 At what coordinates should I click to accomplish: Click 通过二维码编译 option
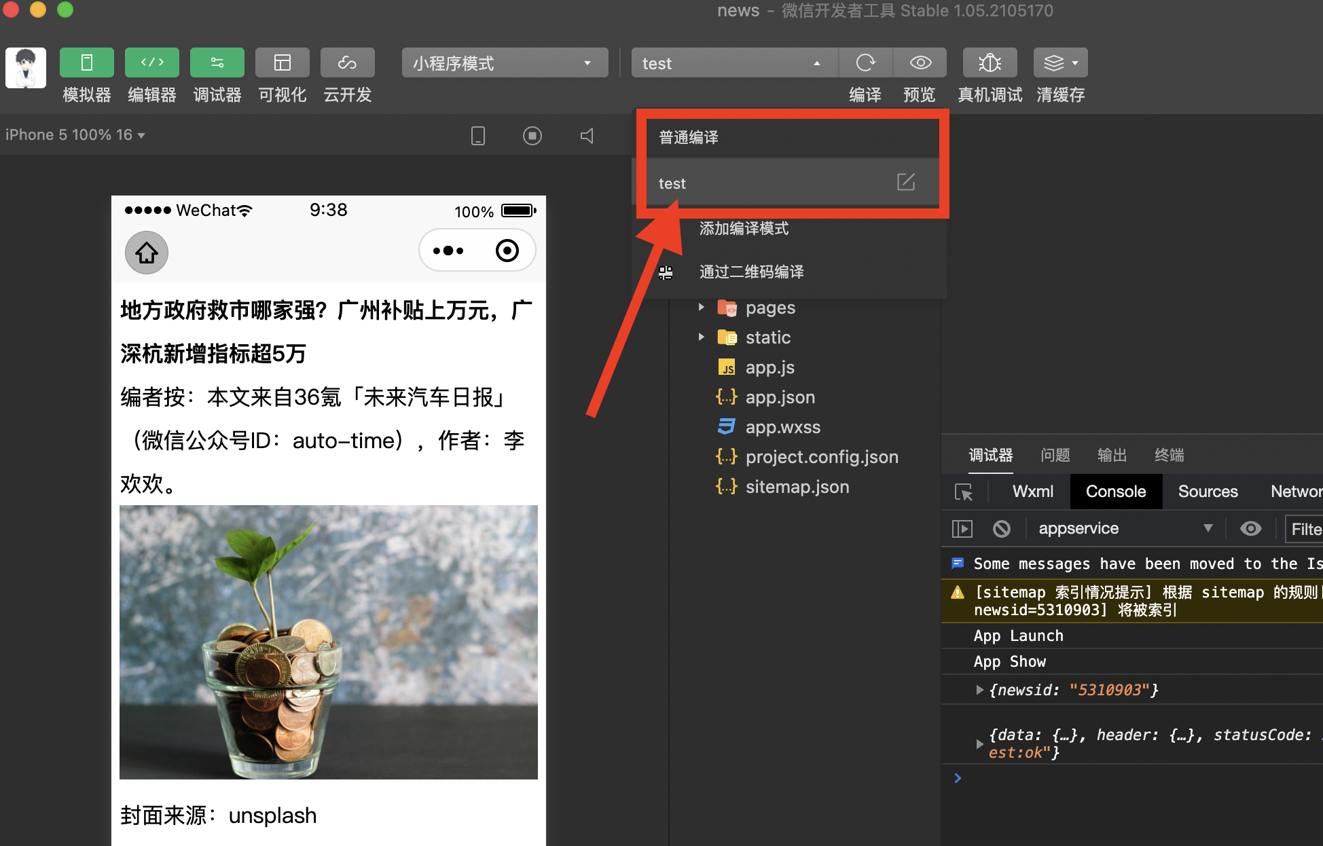click(x=751, y=272)
